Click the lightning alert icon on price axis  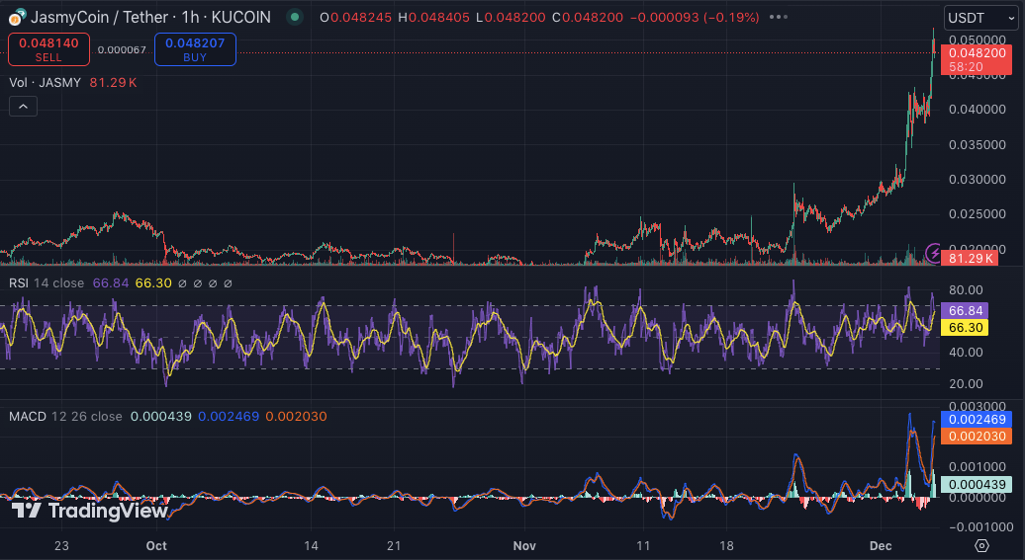pos(934,252)
